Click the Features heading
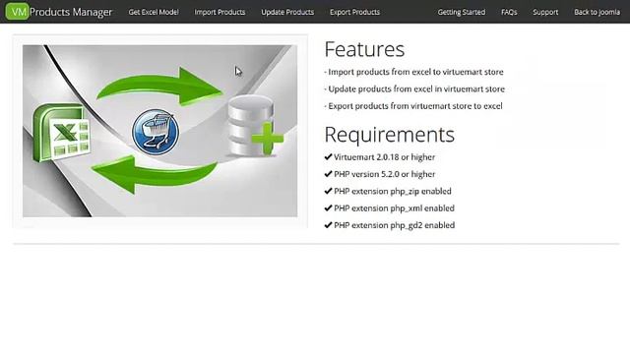 pyautogui.click(x=364, y=49)
